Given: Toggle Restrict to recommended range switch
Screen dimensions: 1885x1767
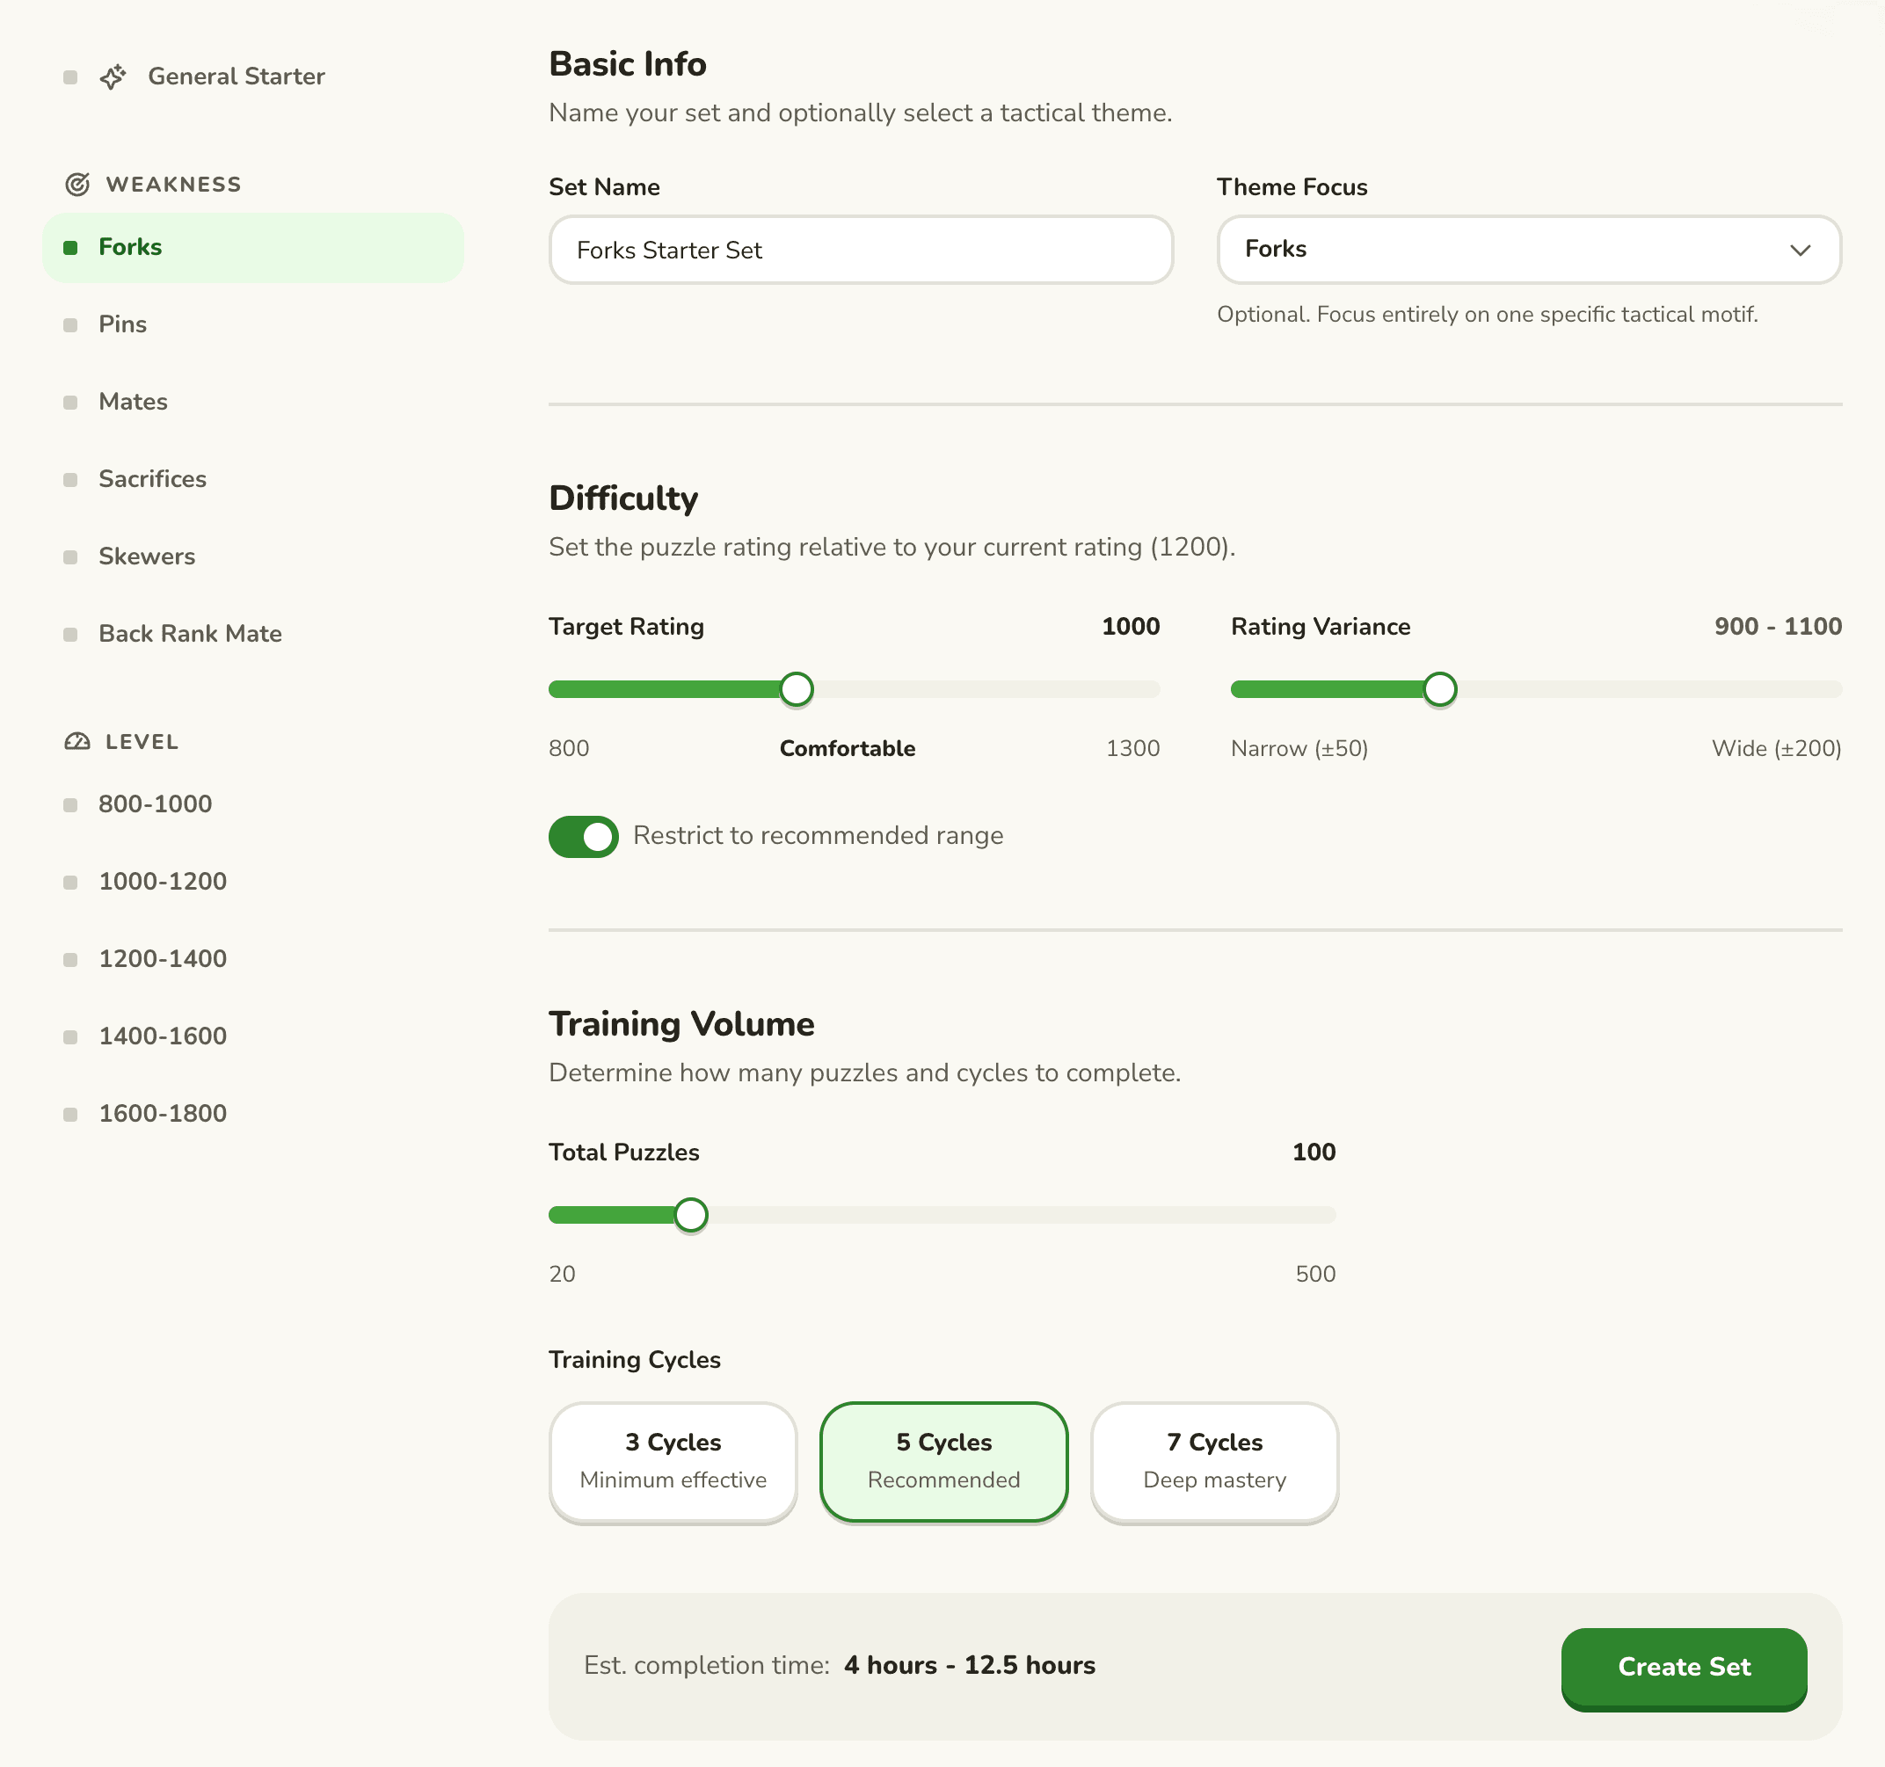Looking at the screenshot, I should pos(583,836).
